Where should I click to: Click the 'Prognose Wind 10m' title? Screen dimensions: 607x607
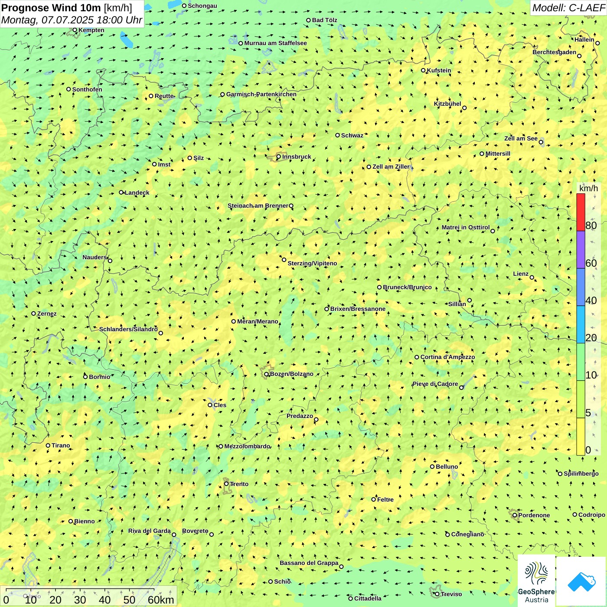tap(51, 7)
